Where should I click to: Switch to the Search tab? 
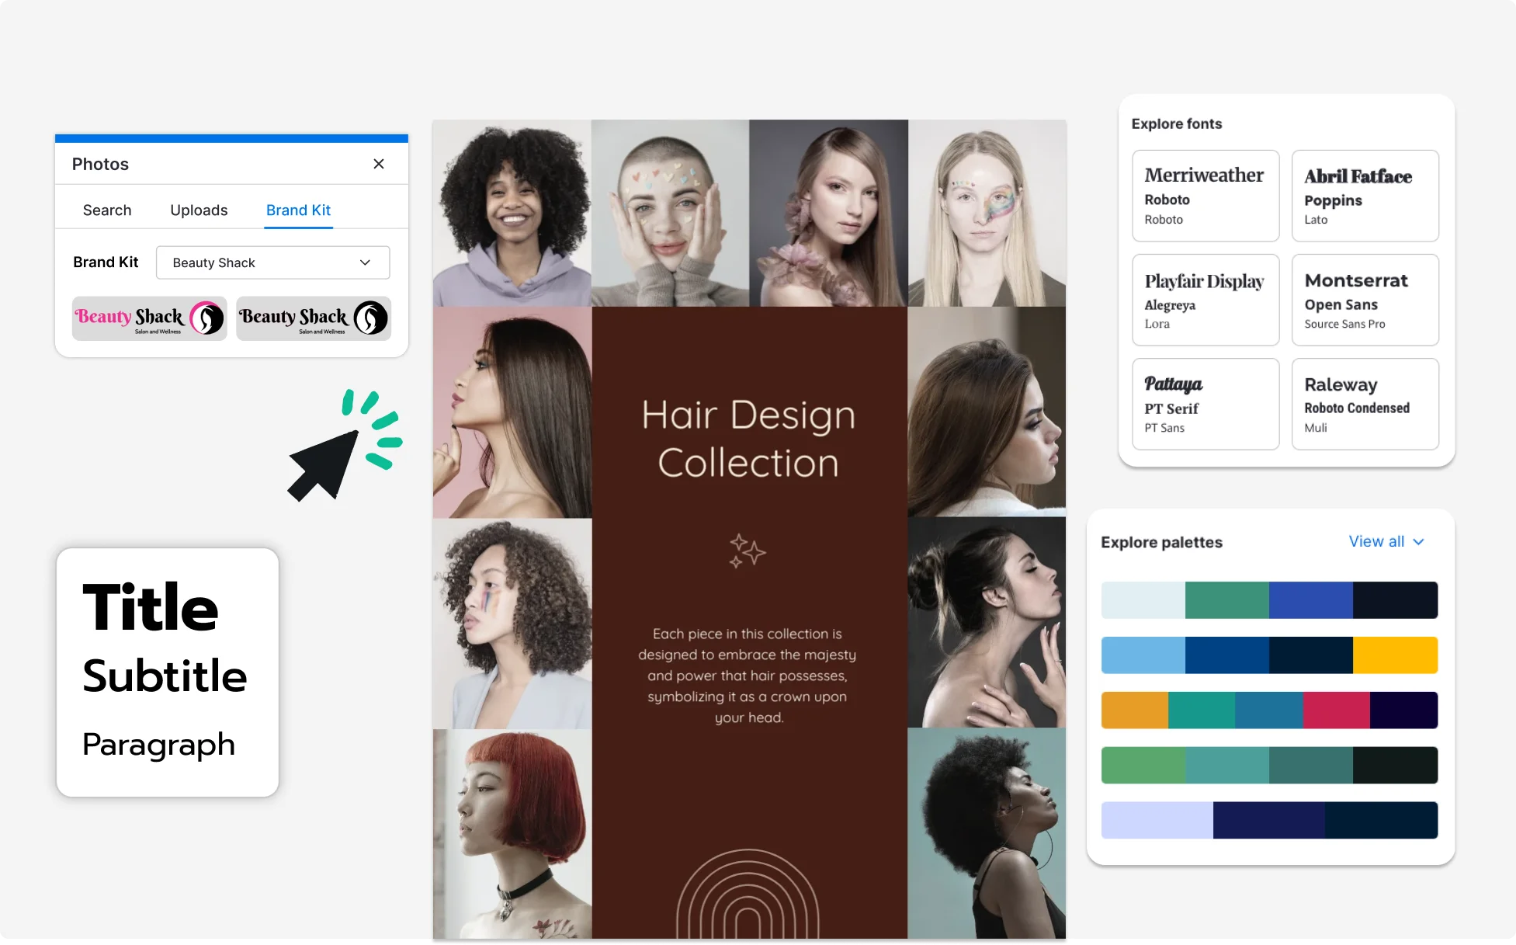click(x=107, y=210)
